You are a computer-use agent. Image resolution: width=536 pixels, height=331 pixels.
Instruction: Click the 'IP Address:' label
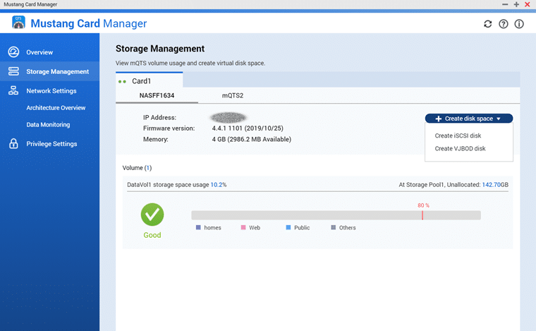[x=159, y=117]
